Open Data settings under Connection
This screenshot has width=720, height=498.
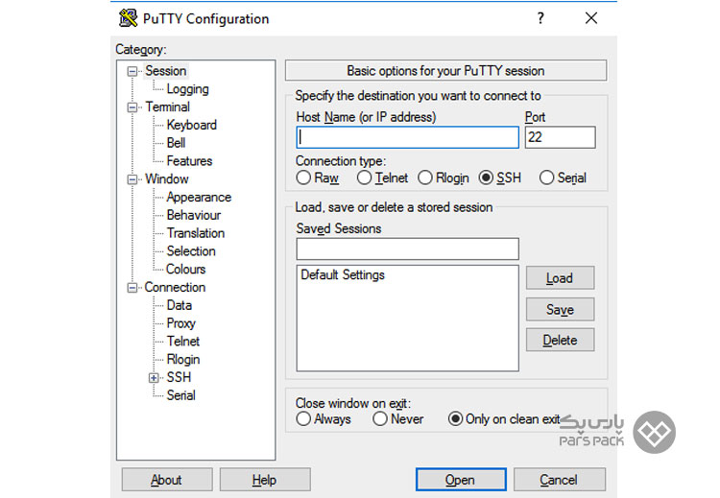[x=180, y=305]
